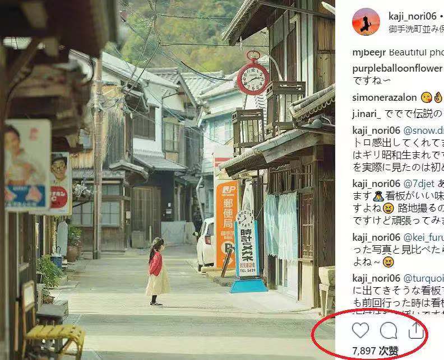Open commenter purpleballoonflower's profile
The image size is (444, 360).
click(397, 68)
